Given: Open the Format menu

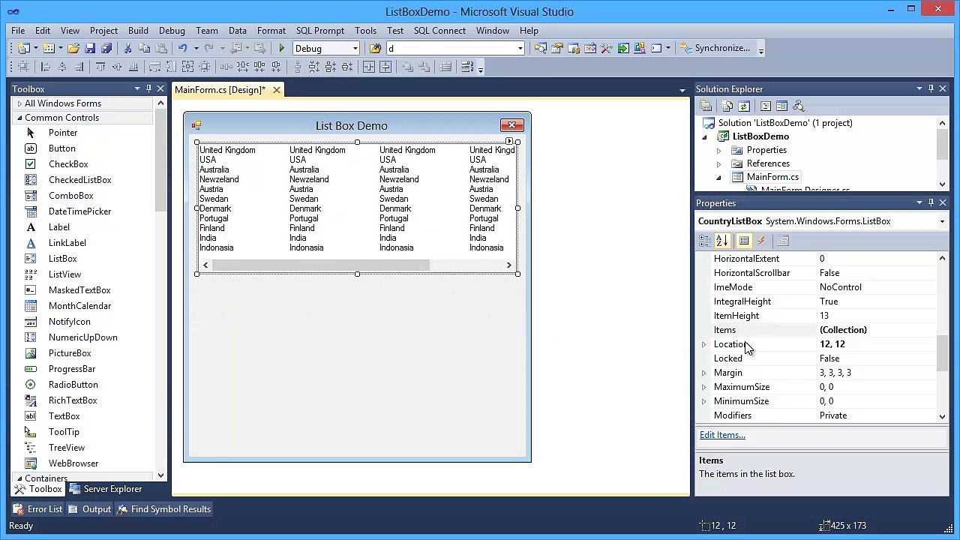Looking at the screenshot, I should [x=271, y=31].
